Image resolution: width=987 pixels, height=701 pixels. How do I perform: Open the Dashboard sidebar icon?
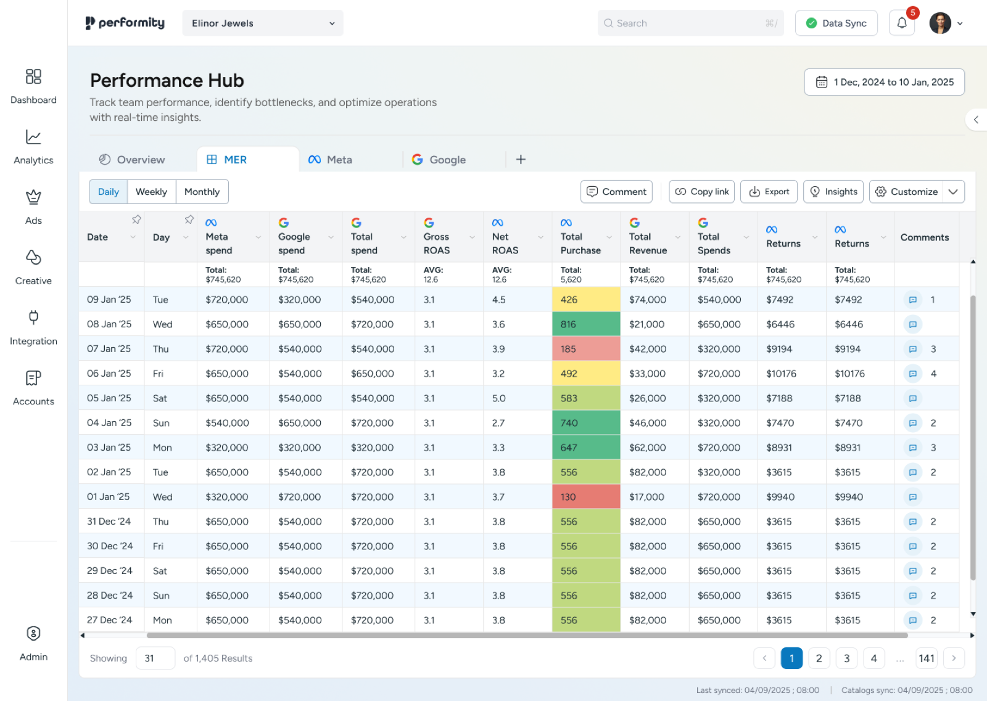pyautogui.click(x=33, y=76)
